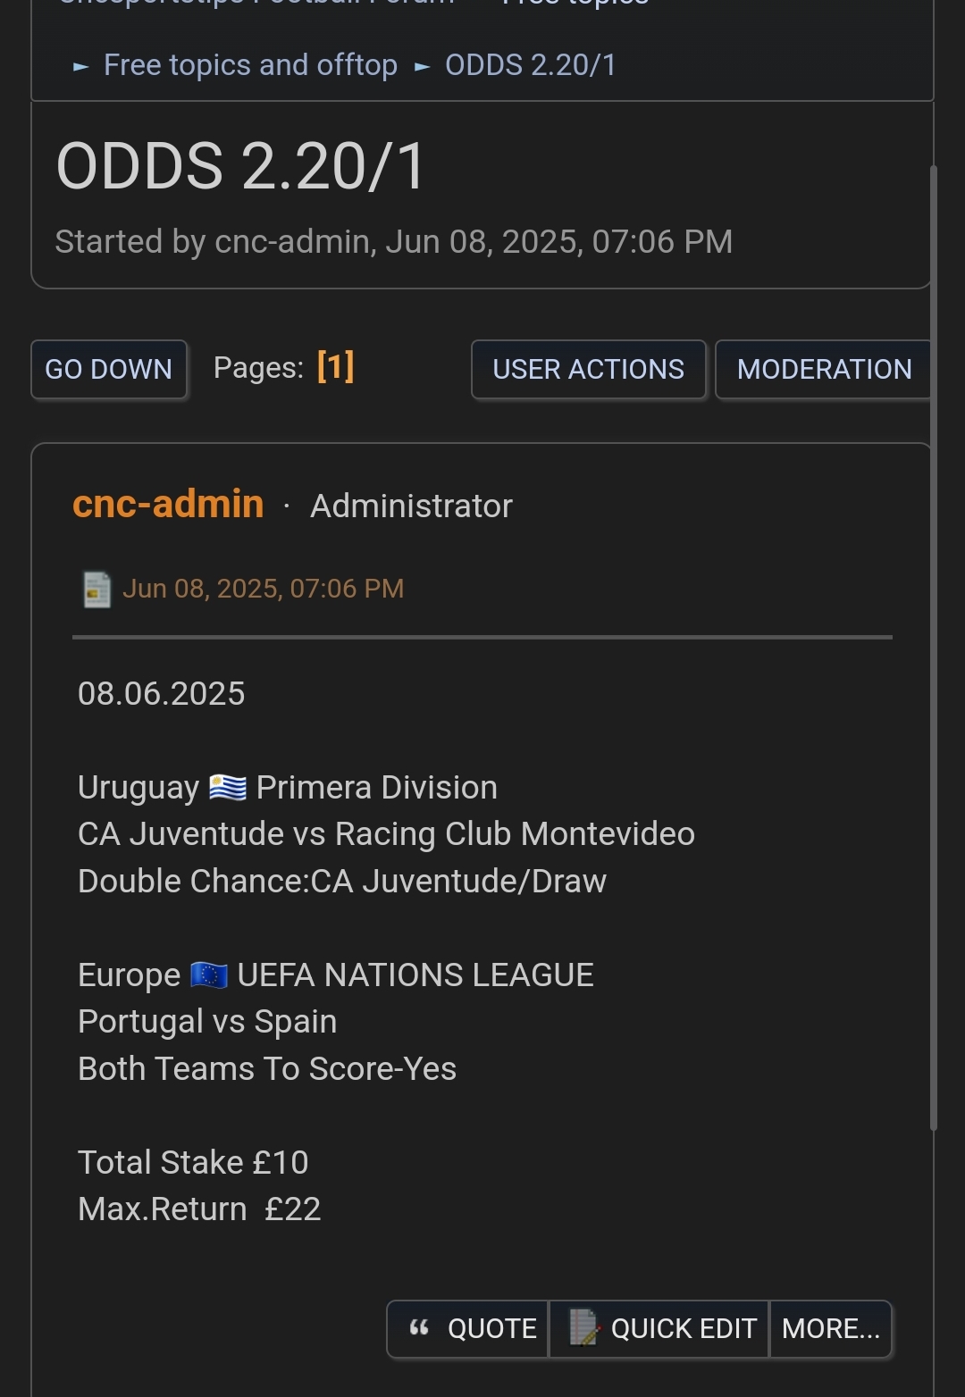Click the quote marks icon
965x1397 pixels.
(419, 1328)
